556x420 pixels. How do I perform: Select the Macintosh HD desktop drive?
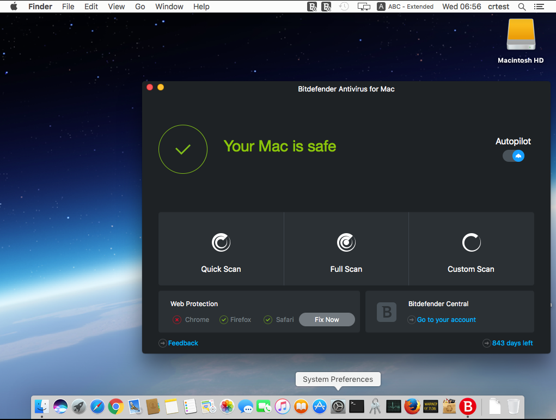click(x=521, y=41)
